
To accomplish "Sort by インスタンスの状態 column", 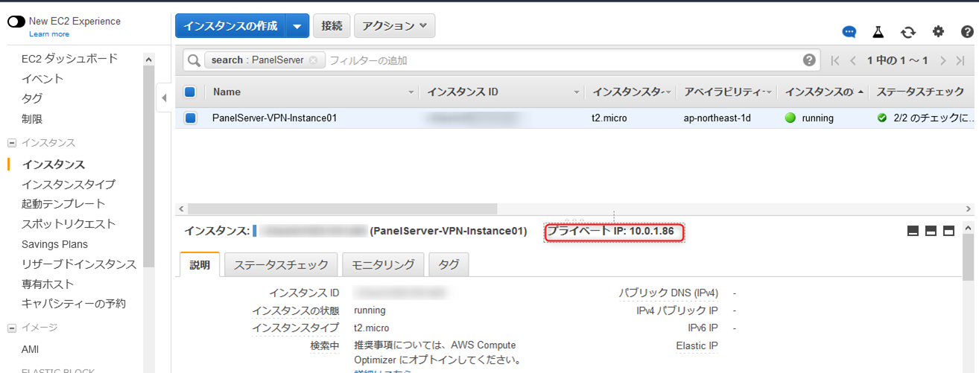I will pos(825,92).
